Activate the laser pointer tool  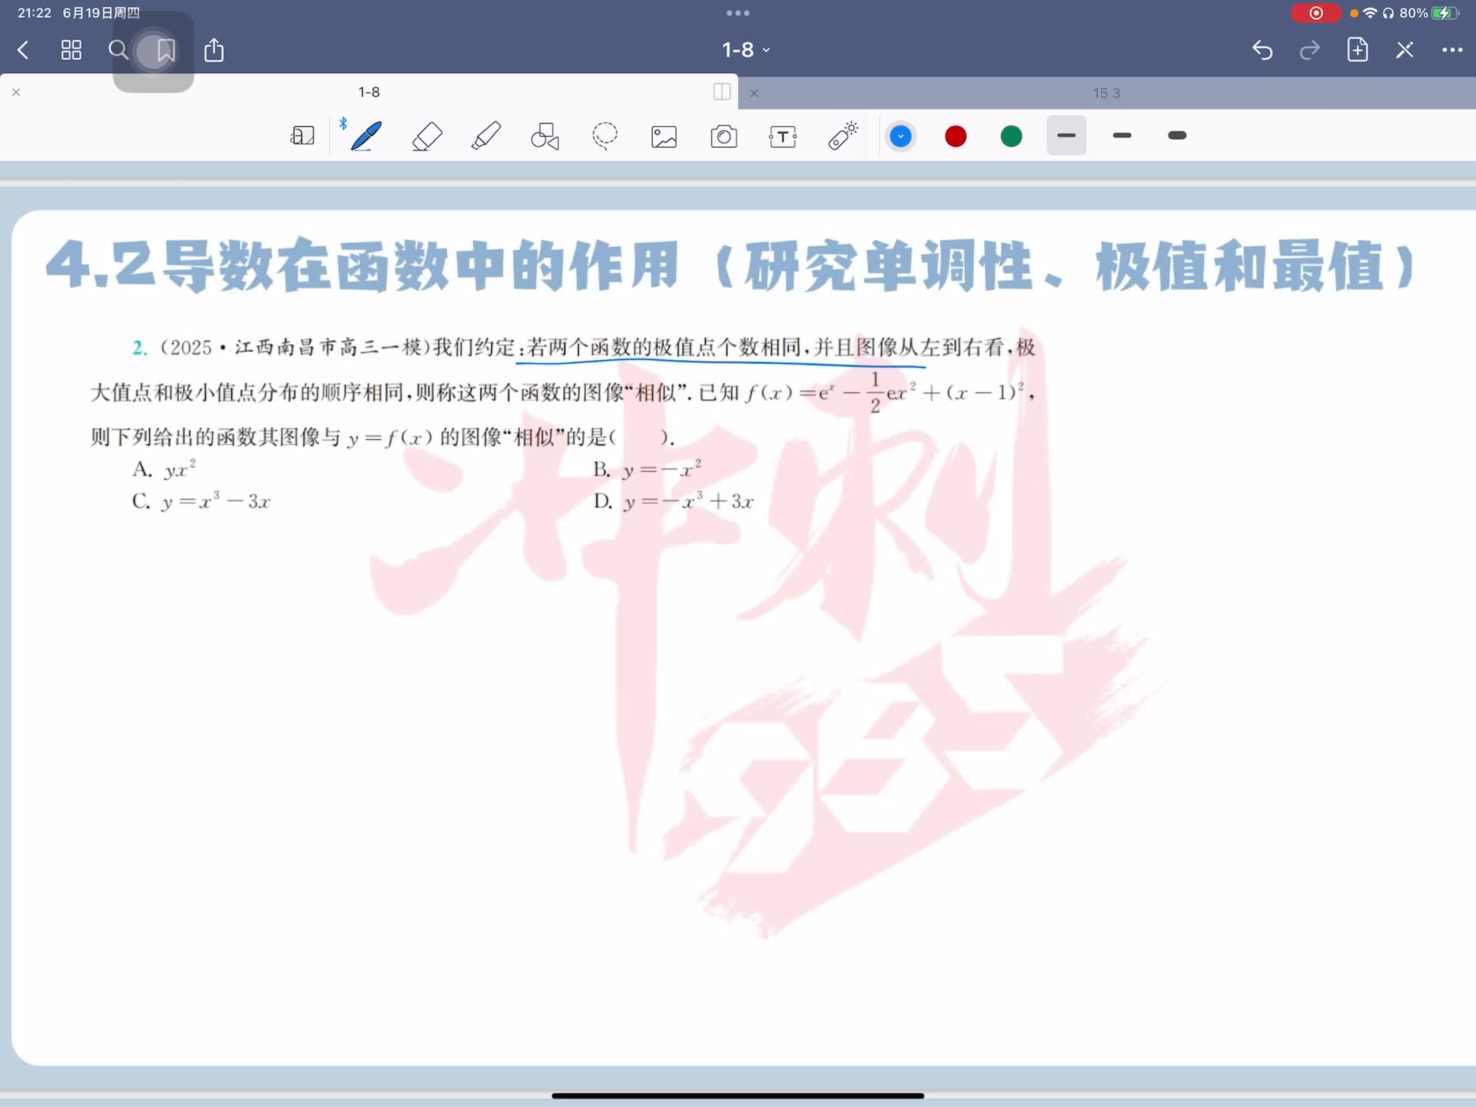coord(843,136)
